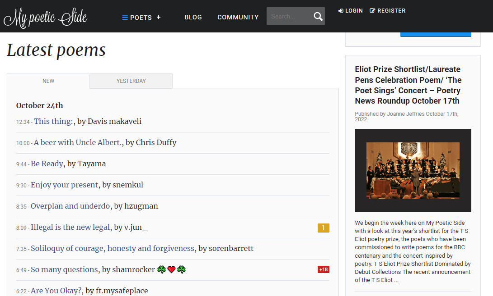Click the shamrock icon after So many questions
This screenshot has height=296, width=493.
click(161, 269)
